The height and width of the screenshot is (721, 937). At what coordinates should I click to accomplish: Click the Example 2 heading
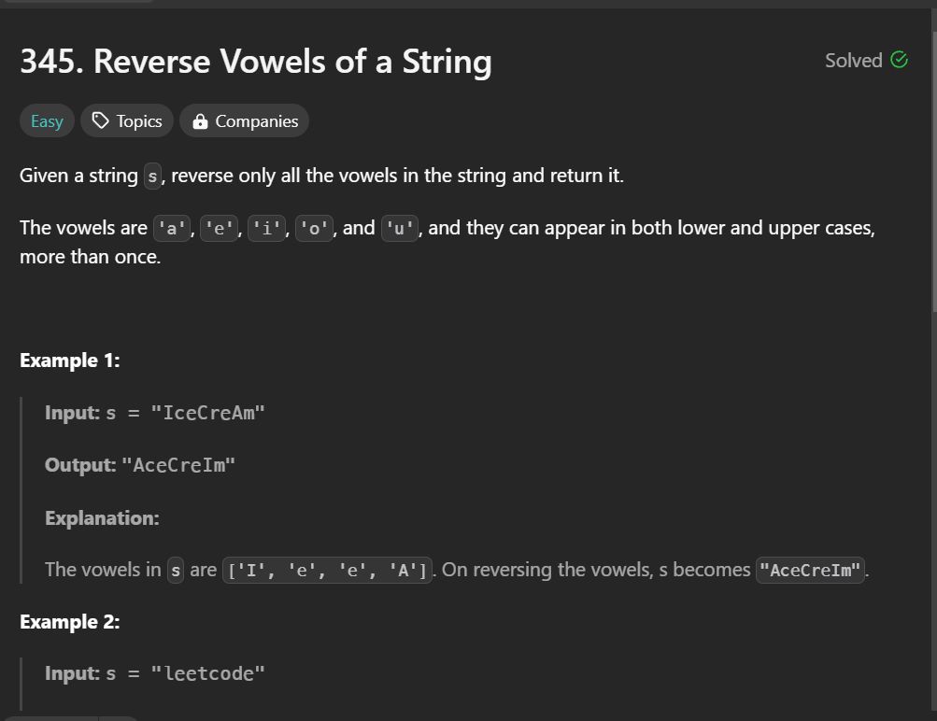pos(70,622)
